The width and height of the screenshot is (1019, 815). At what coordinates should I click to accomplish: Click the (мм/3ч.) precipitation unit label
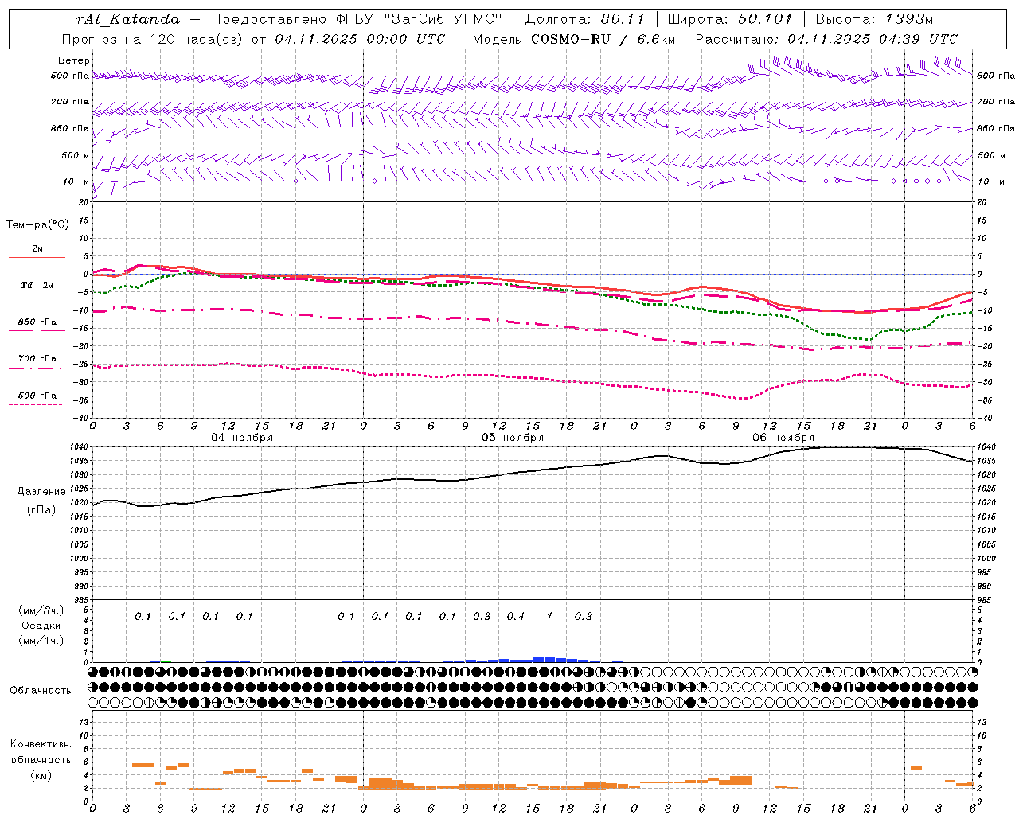[41, 610]
